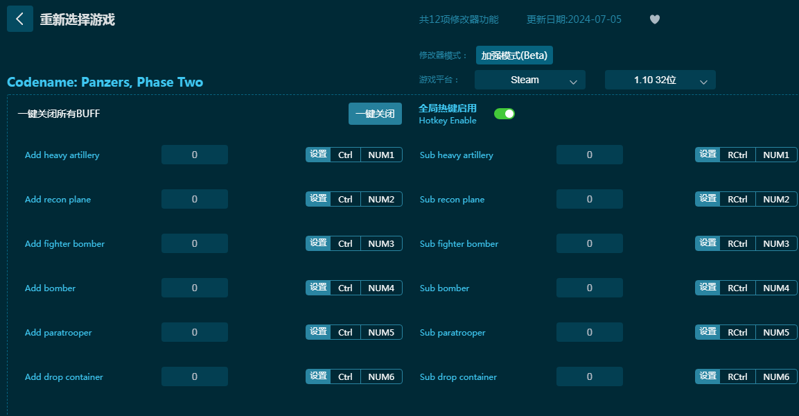Click the 更新日期:2024-07-05 text

coord(574,19)
